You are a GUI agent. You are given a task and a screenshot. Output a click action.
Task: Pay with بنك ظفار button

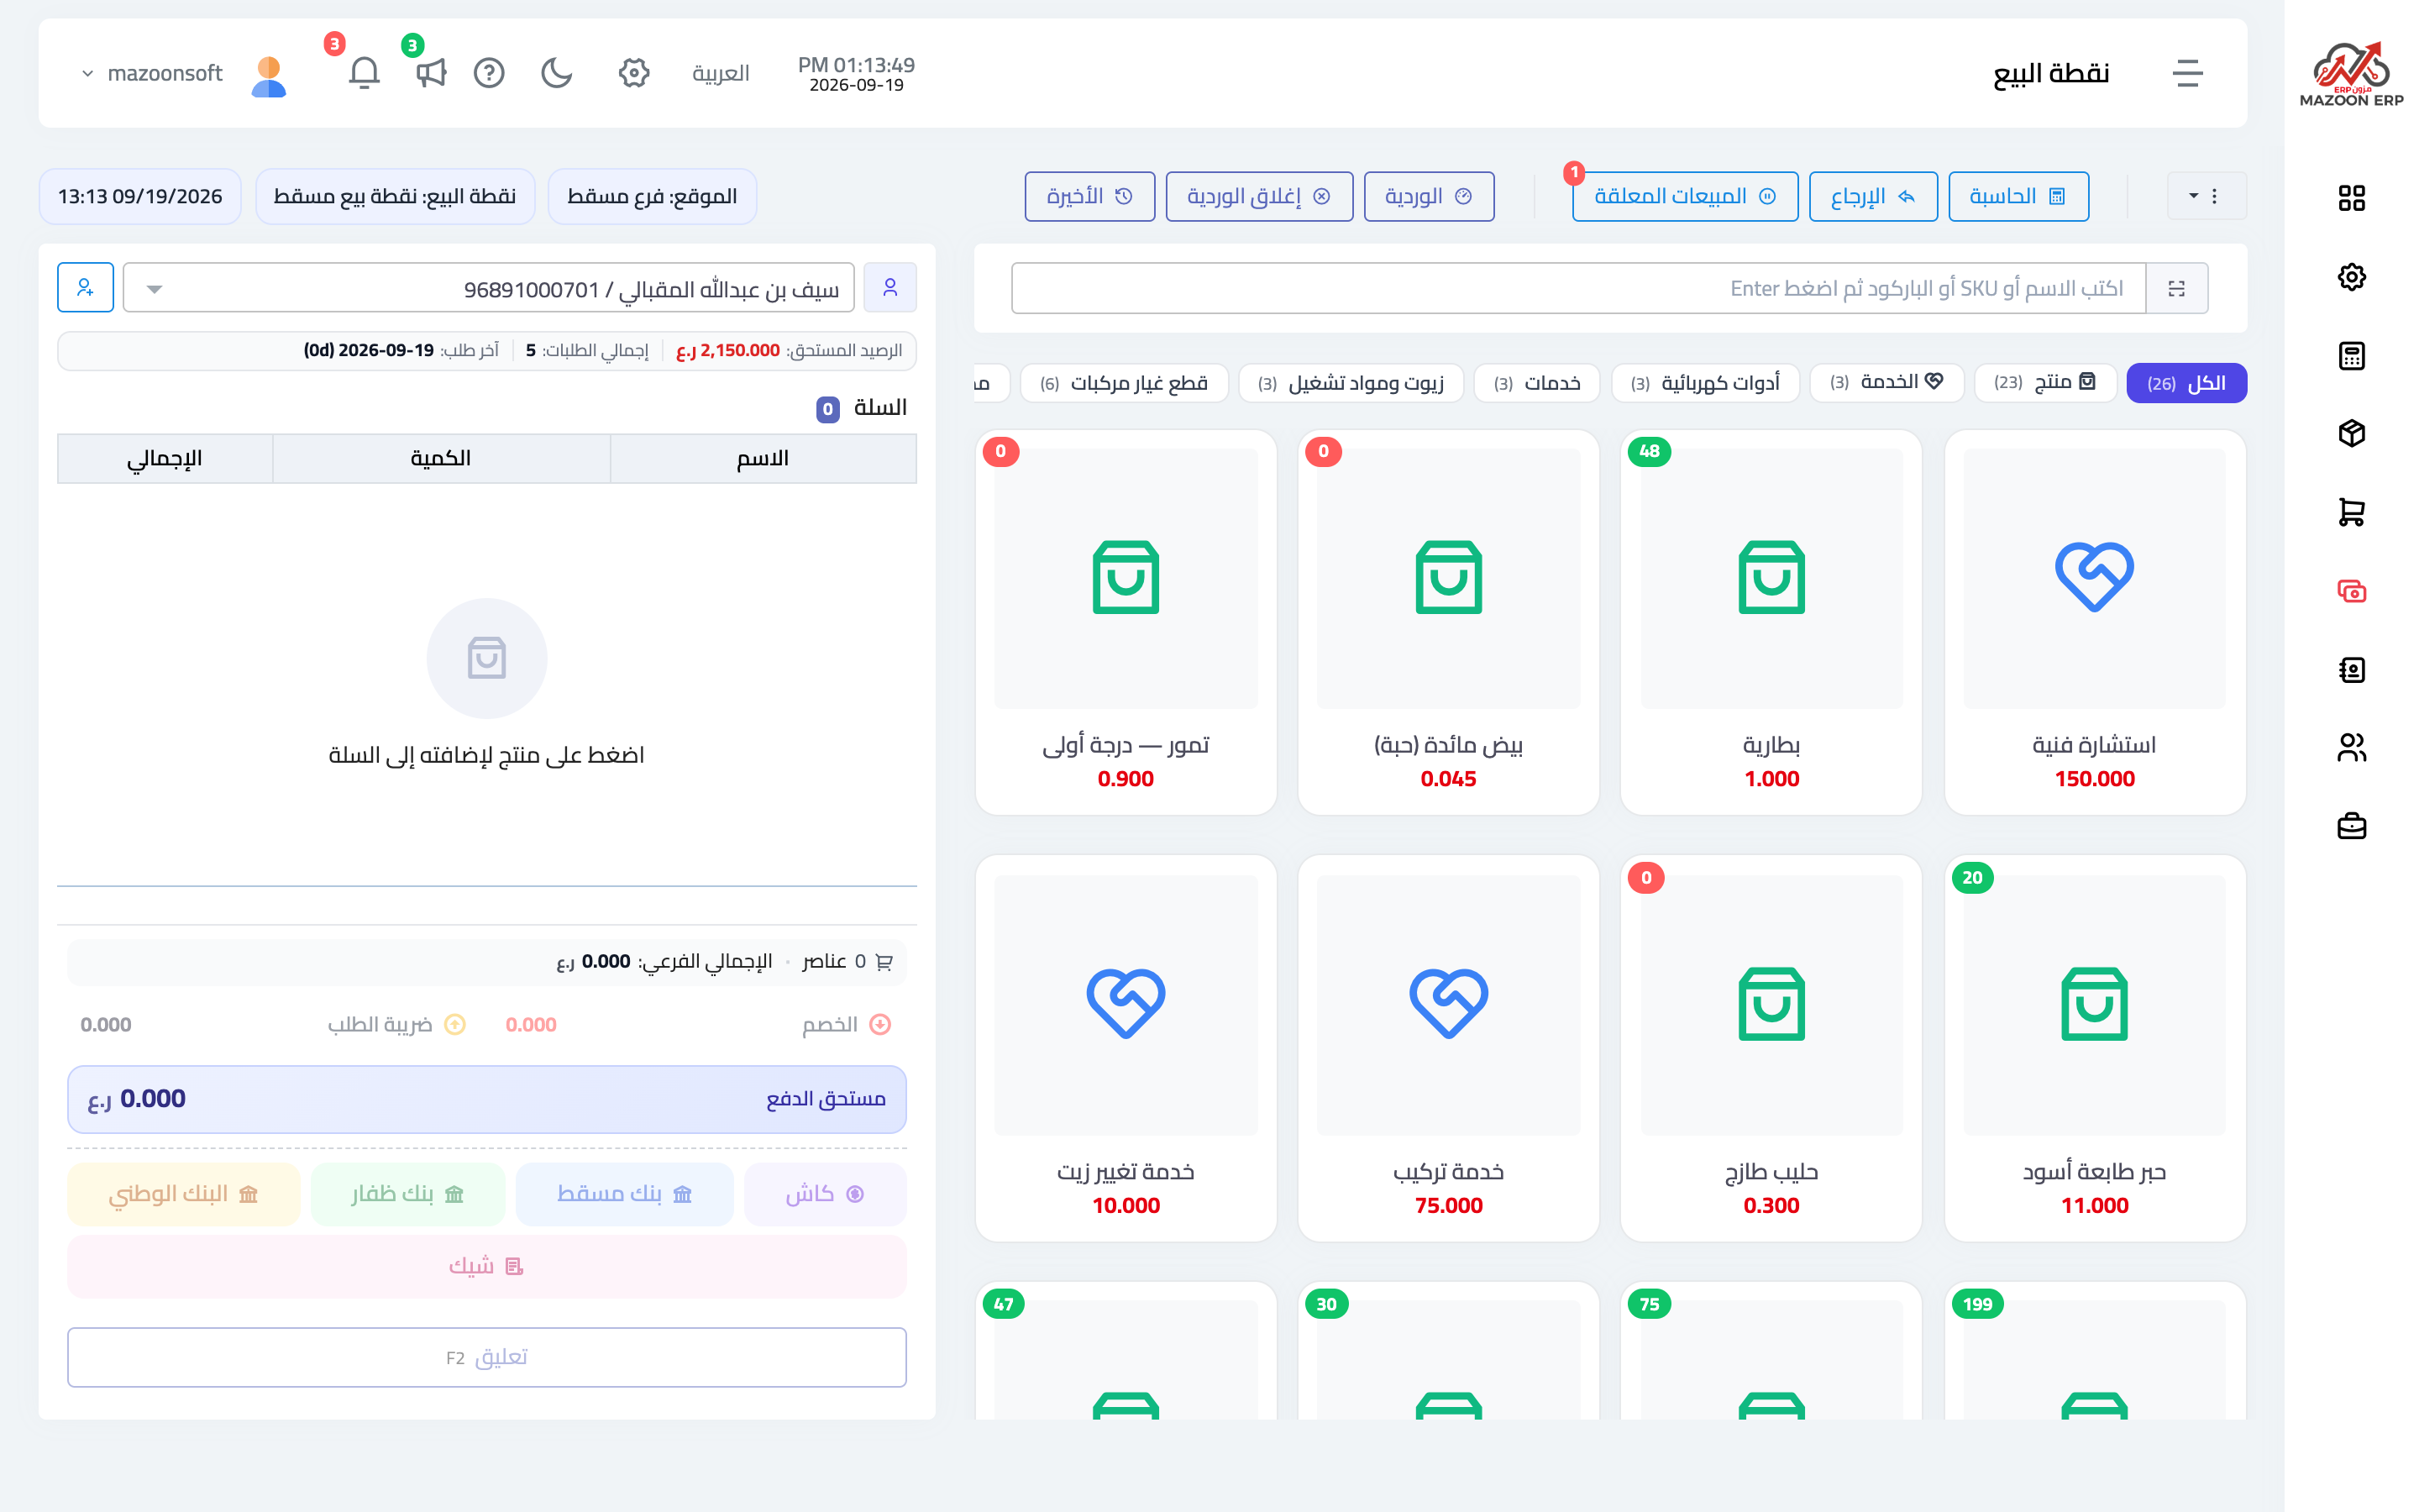(407, 1194)
